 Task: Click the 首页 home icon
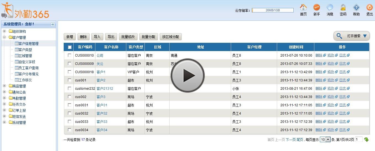pos(303,7)
